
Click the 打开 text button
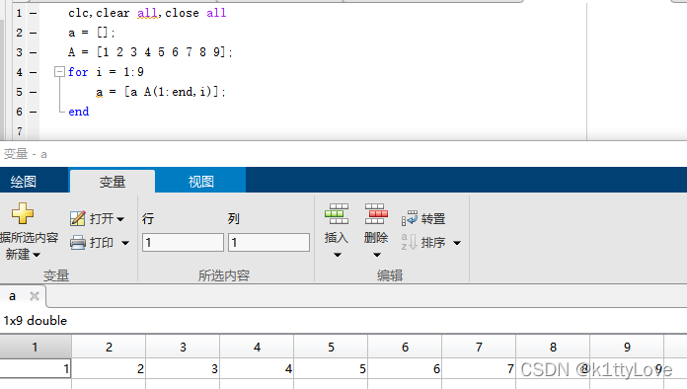(x=102, y=218)
